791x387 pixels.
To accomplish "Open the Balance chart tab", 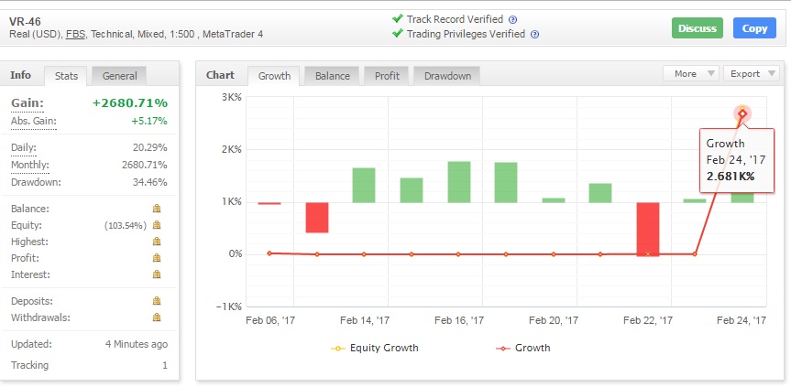I will (333, 76).
